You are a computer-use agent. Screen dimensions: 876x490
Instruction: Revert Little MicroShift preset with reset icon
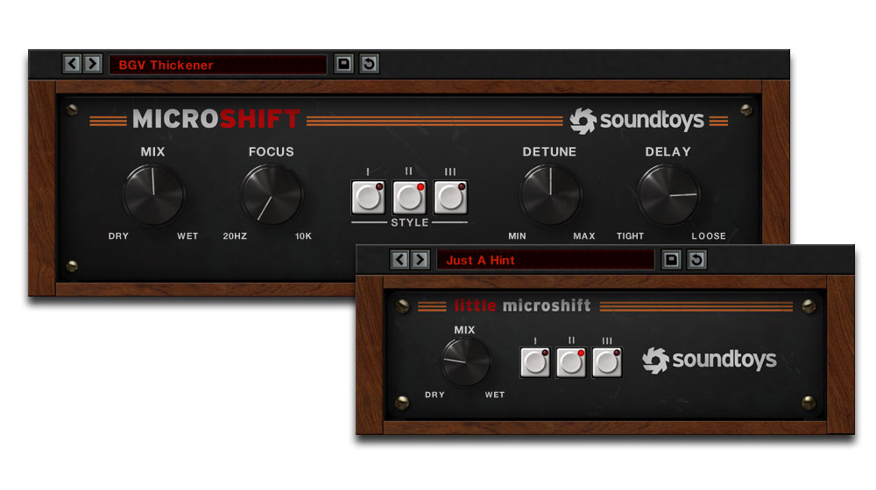coord(696,260)
